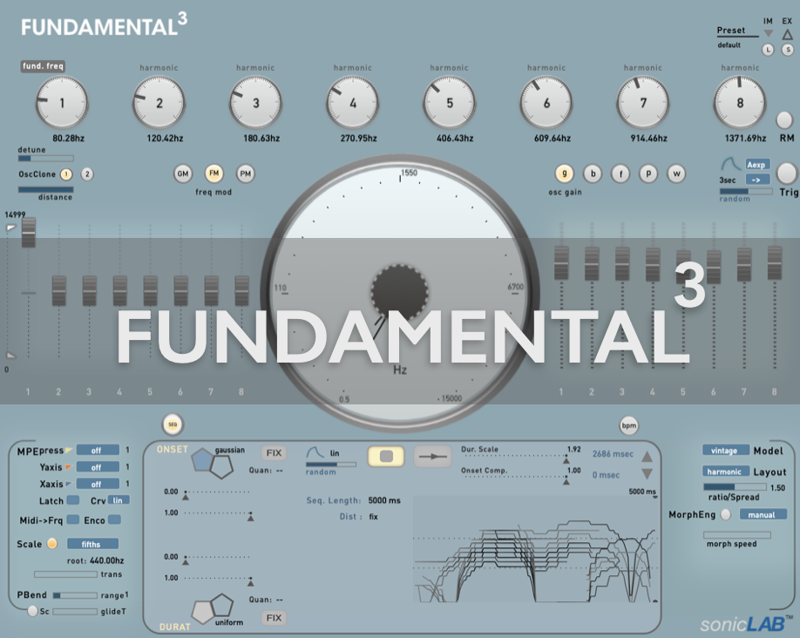
Task: Click the detune slider
Action: point(46,159)
